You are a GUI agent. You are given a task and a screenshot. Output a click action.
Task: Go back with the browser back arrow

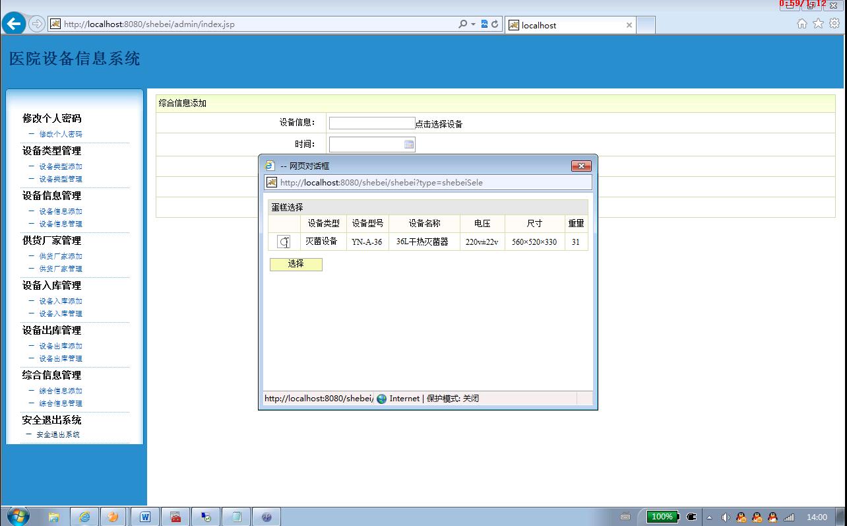click(14, 24)
